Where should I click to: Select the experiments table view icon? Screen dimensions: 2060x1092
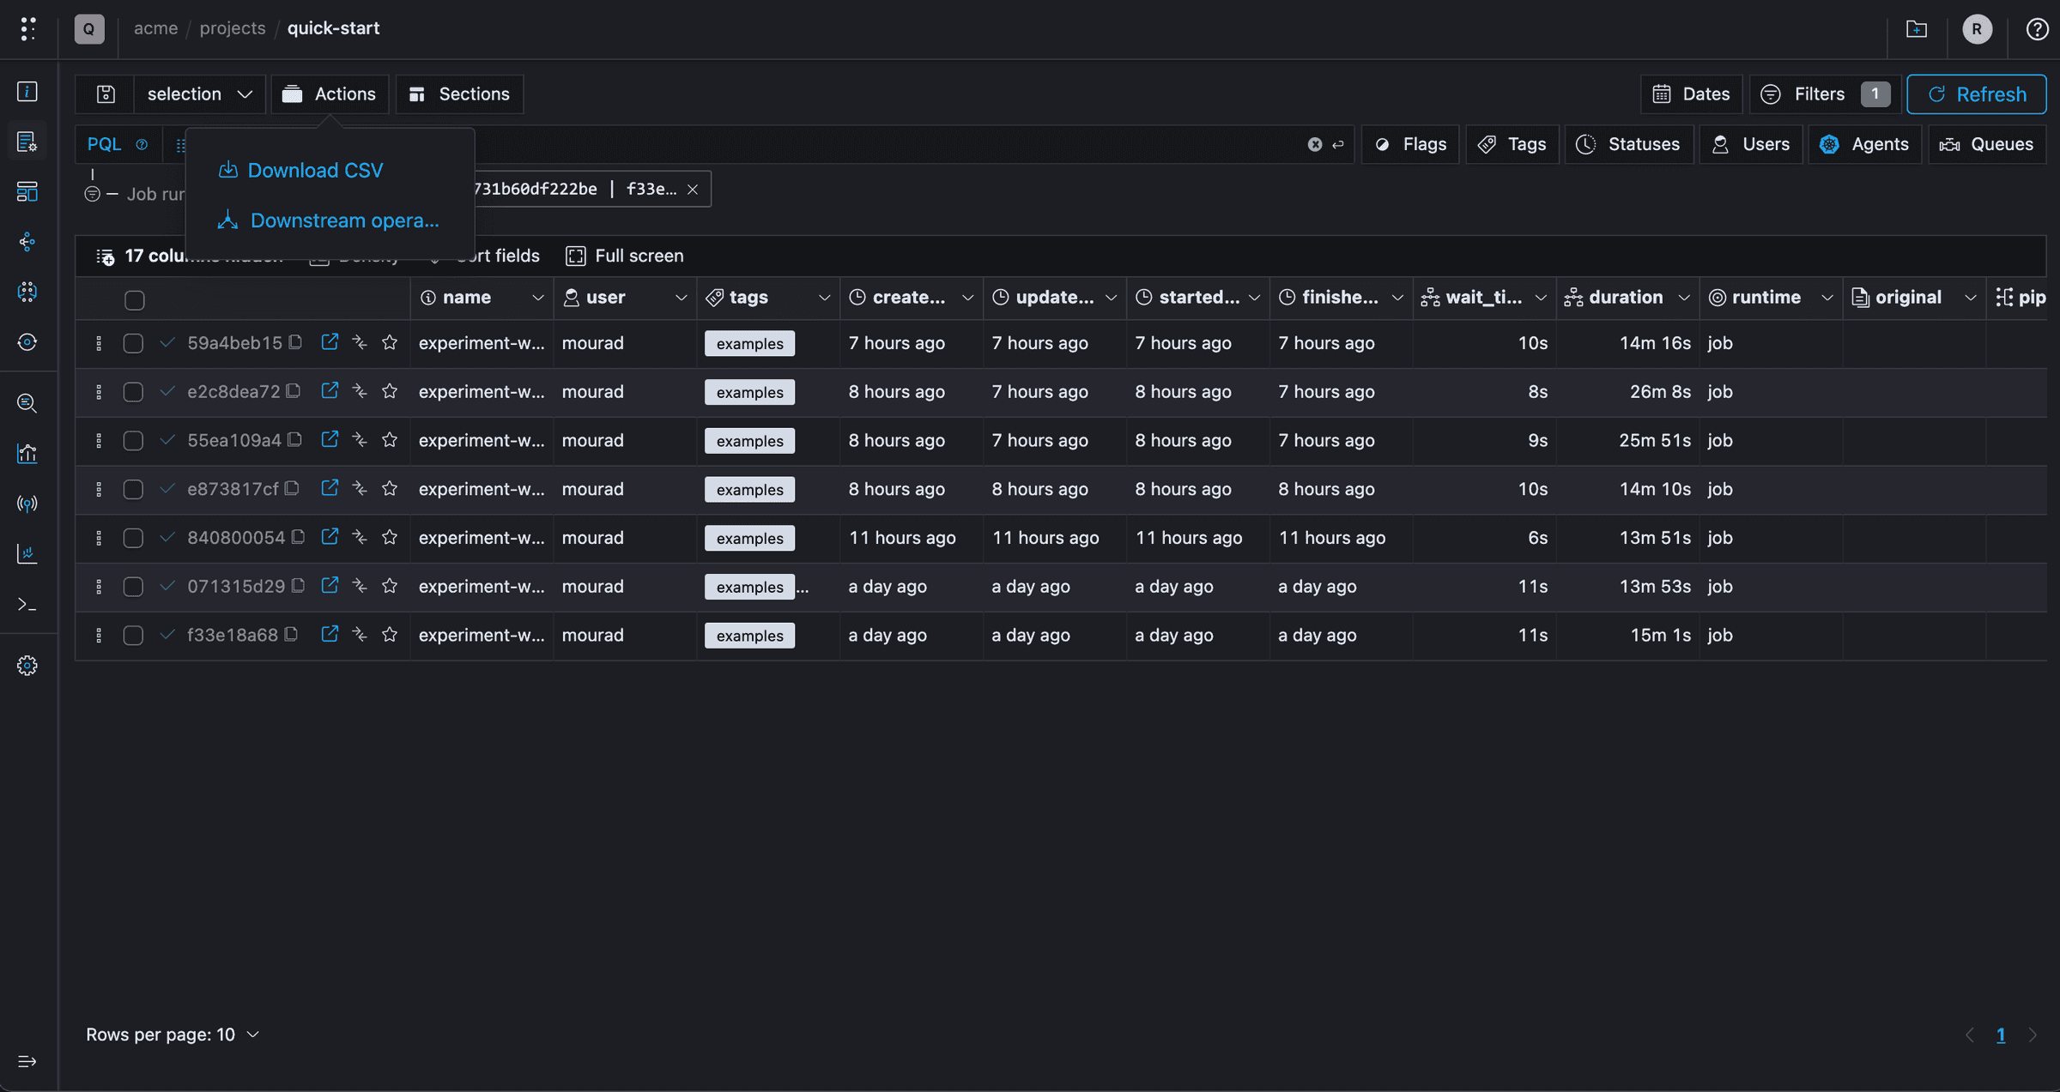(x=27, y=142)
